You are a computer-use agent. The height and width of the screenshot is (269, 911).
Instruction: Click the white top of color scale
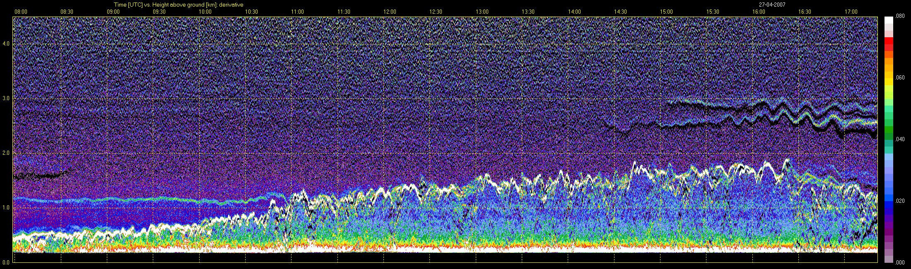[889, 20]
